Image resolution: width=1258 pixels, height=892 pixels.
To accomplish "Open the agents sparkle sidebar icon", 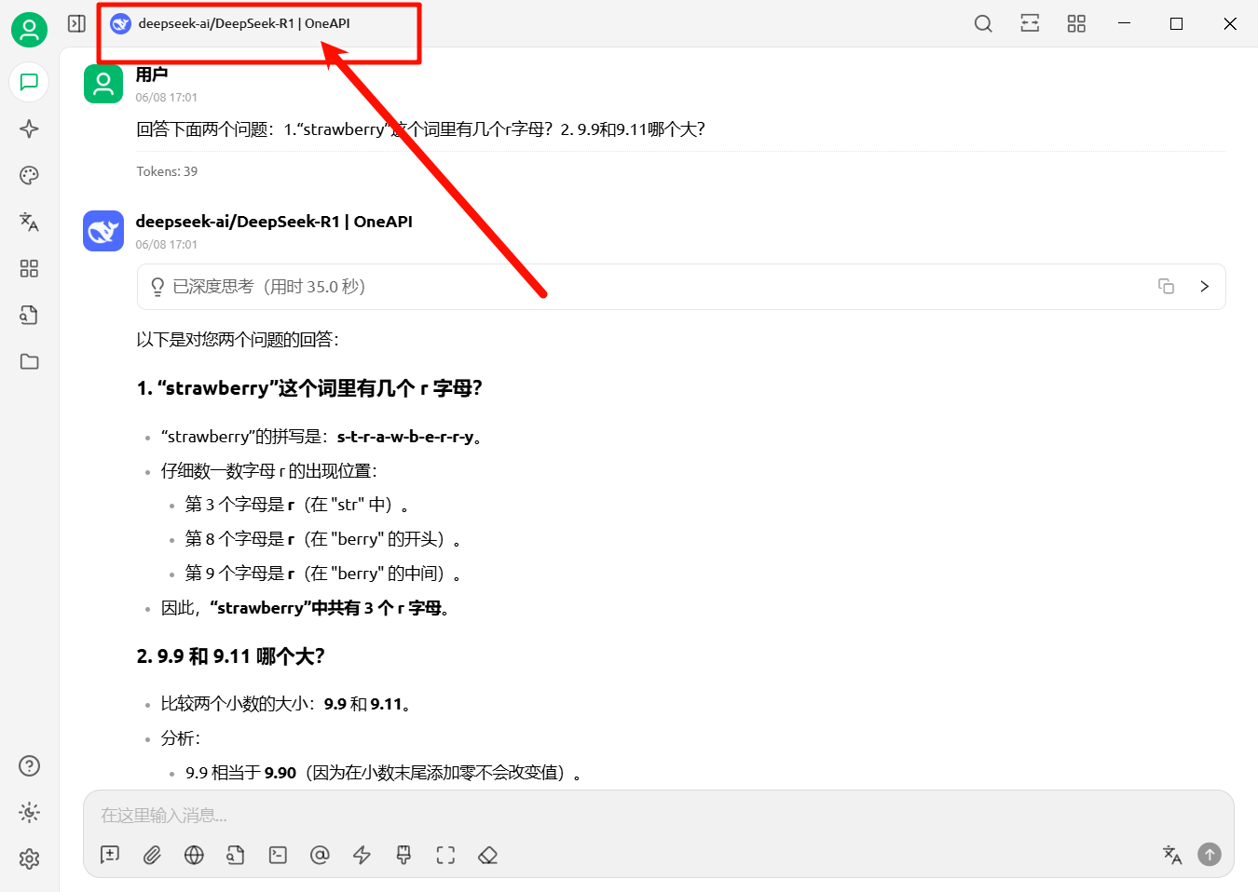I will (x=29, y=128).
